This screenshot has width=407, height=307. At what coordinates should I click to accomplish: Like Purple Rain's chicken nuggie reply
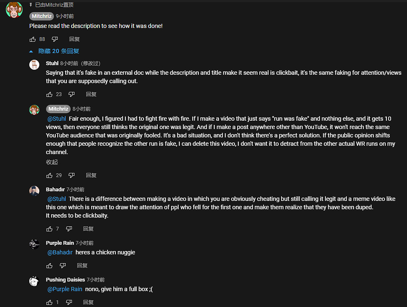point(49,266)
